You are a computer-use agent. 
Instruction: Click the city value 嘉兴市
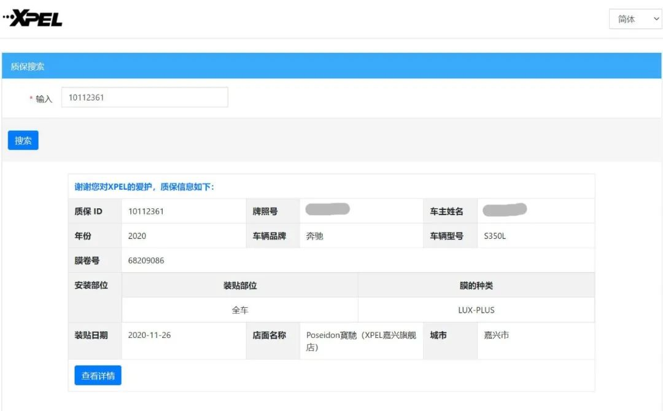497,335
